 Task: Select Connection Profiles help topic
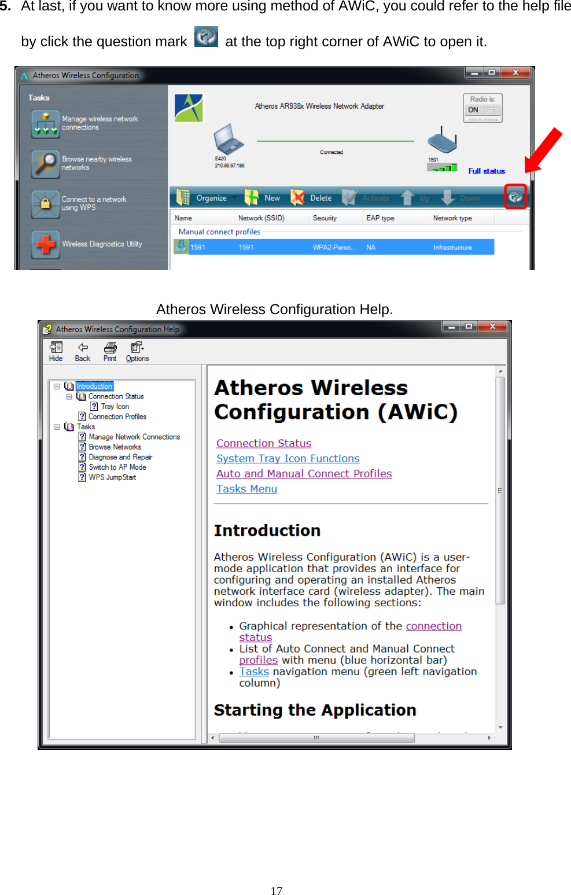117,417
